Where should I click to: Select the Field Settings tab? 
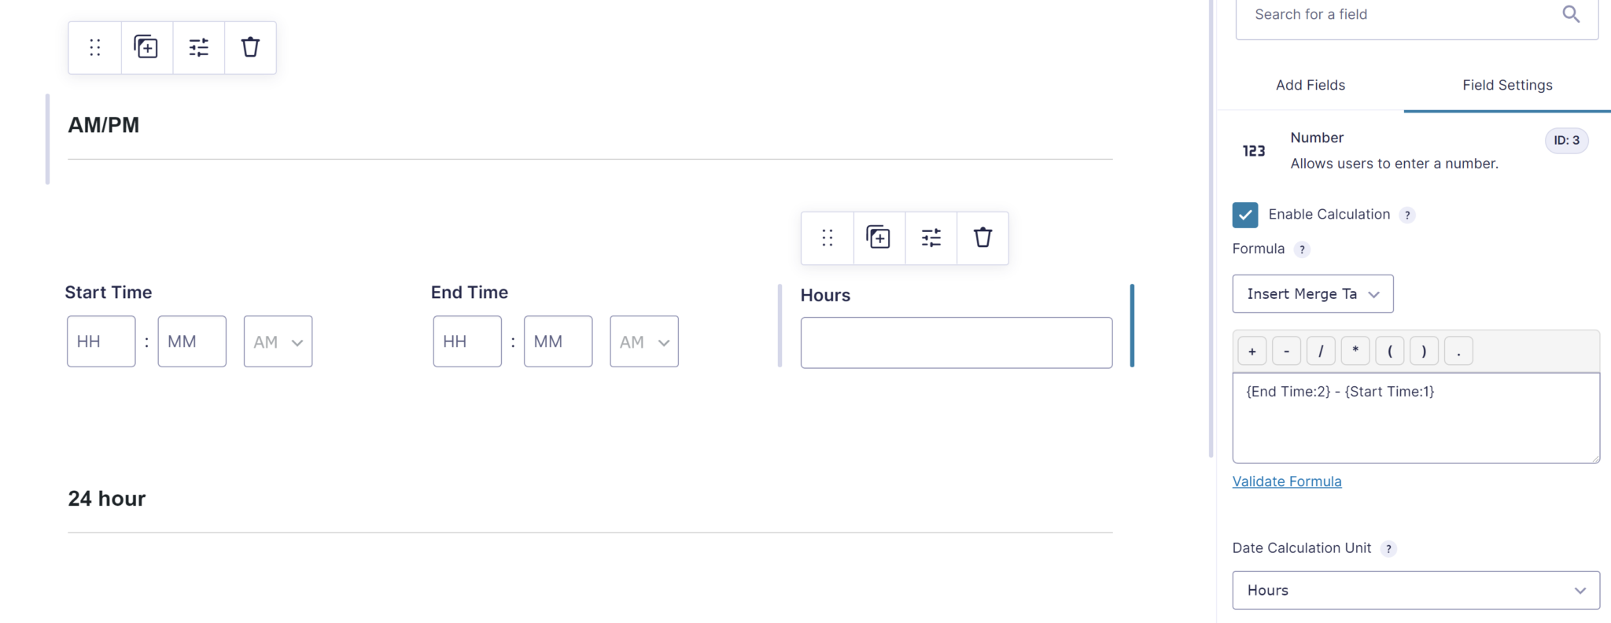pyautogui.click(x=1507, y=85)
